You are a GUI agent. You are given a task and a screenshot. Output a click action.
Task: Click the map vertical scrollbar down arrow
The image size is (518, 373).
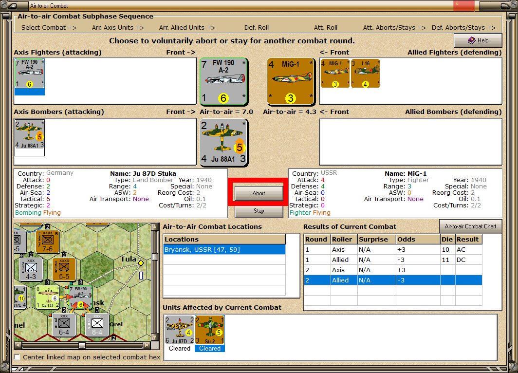pos(155,337)
